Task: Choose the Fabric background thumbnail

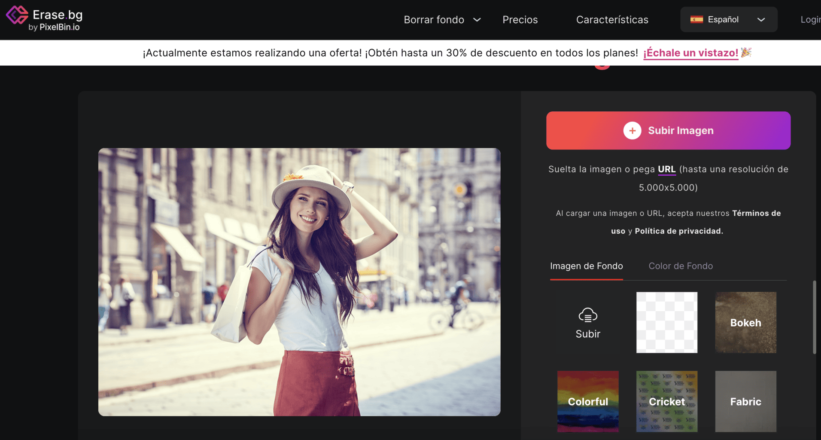Action: [x=745, y=401]
